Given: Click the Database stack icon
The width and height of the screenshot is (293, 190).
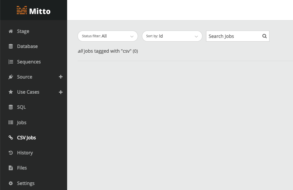Looking at the screenshot, I should (11, 46).
